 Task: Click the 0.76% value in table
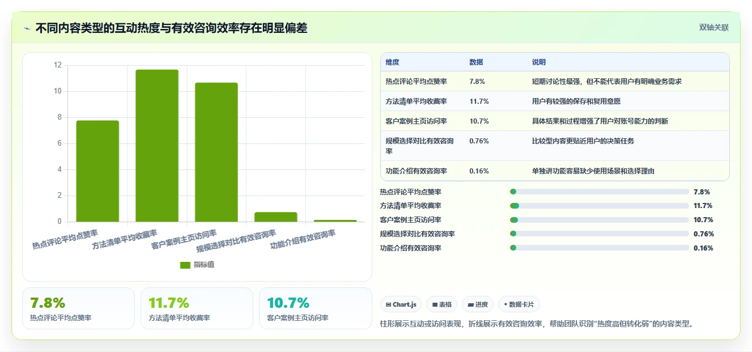[479, 141]
